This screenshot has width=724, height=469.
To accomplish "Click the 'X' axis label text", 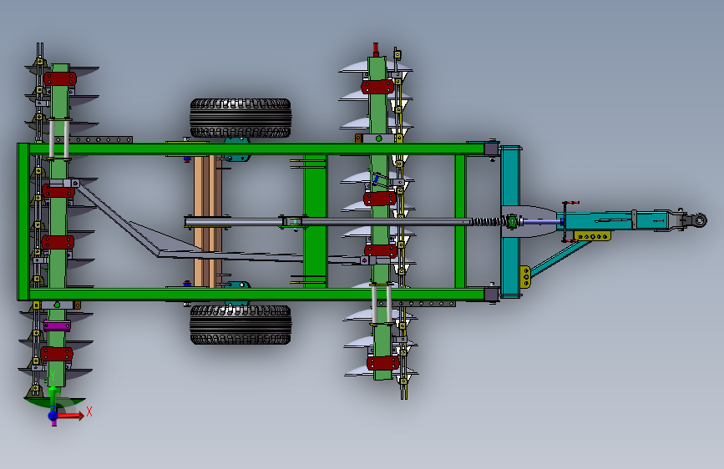I will tap(89, 411).
